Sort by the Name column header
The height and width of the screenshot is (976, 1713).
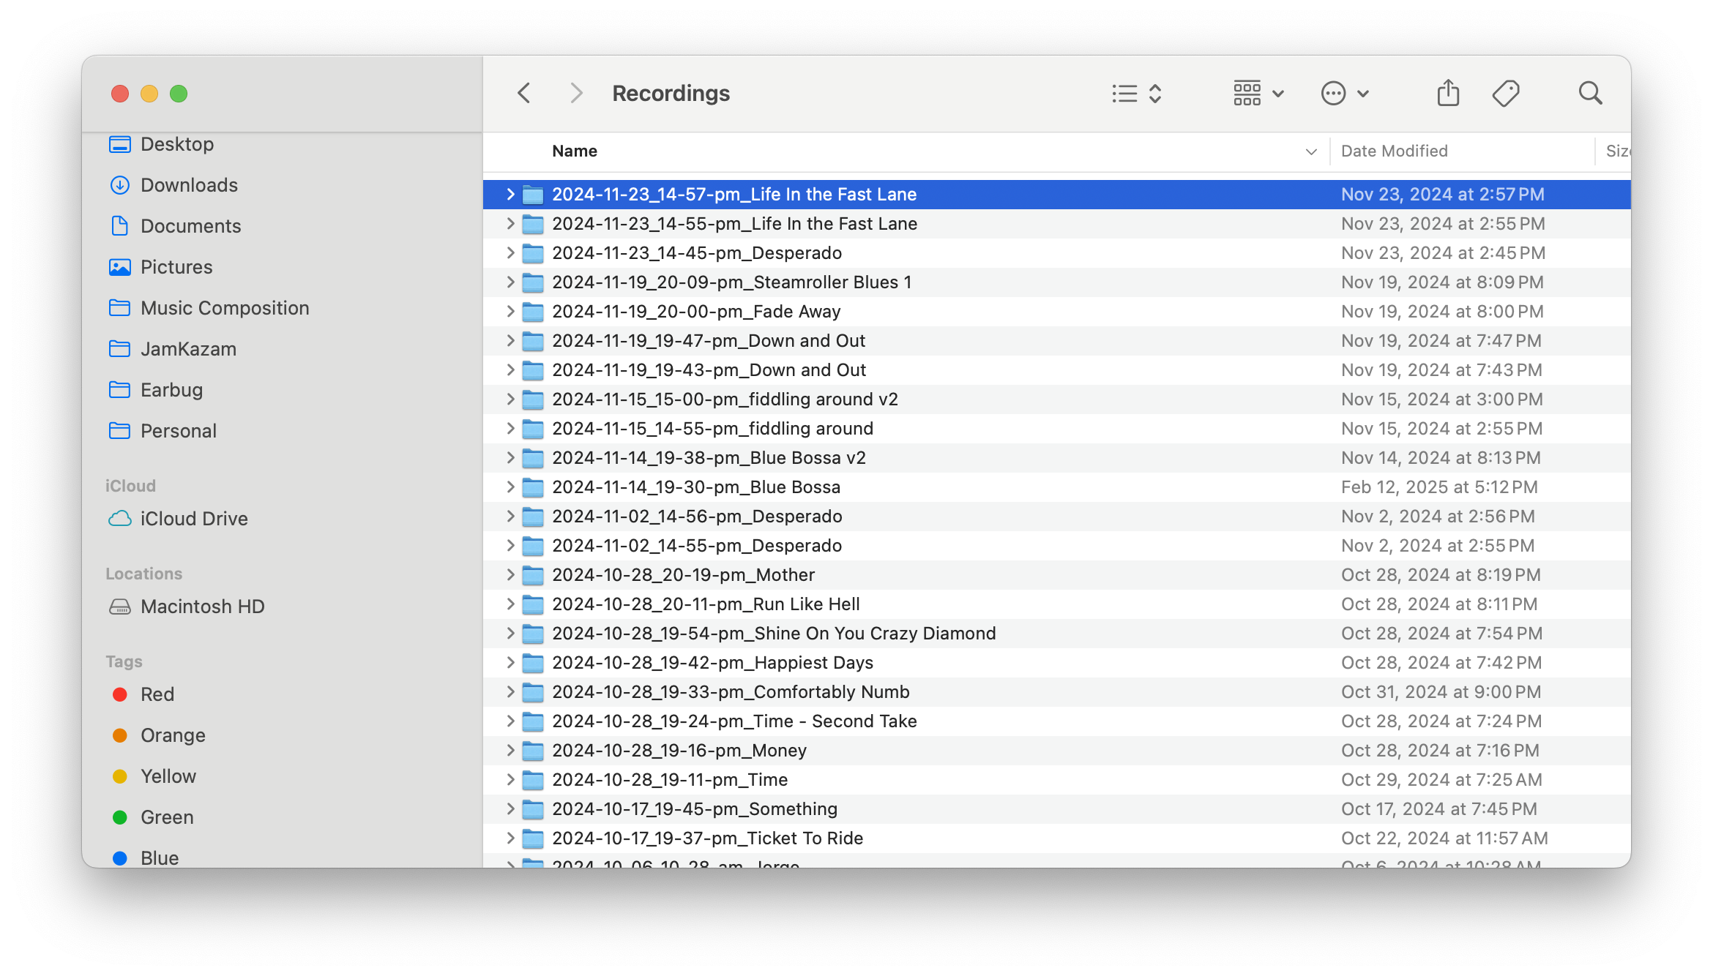[575, 151]
